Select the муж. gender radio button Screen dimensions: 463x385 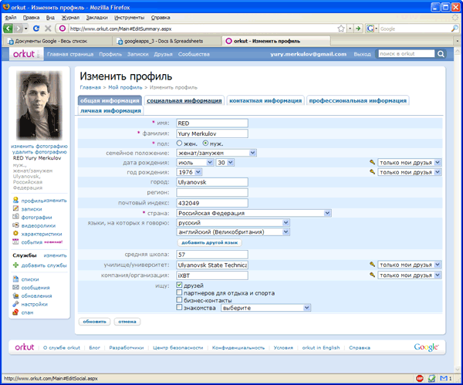pos(205,144)
